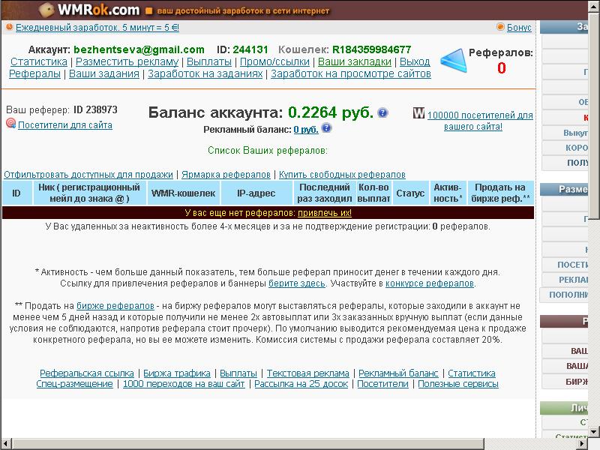Open the Рекламный баланс footer link
This screenshot has width=600, height=450.
(x=398, y=373)
